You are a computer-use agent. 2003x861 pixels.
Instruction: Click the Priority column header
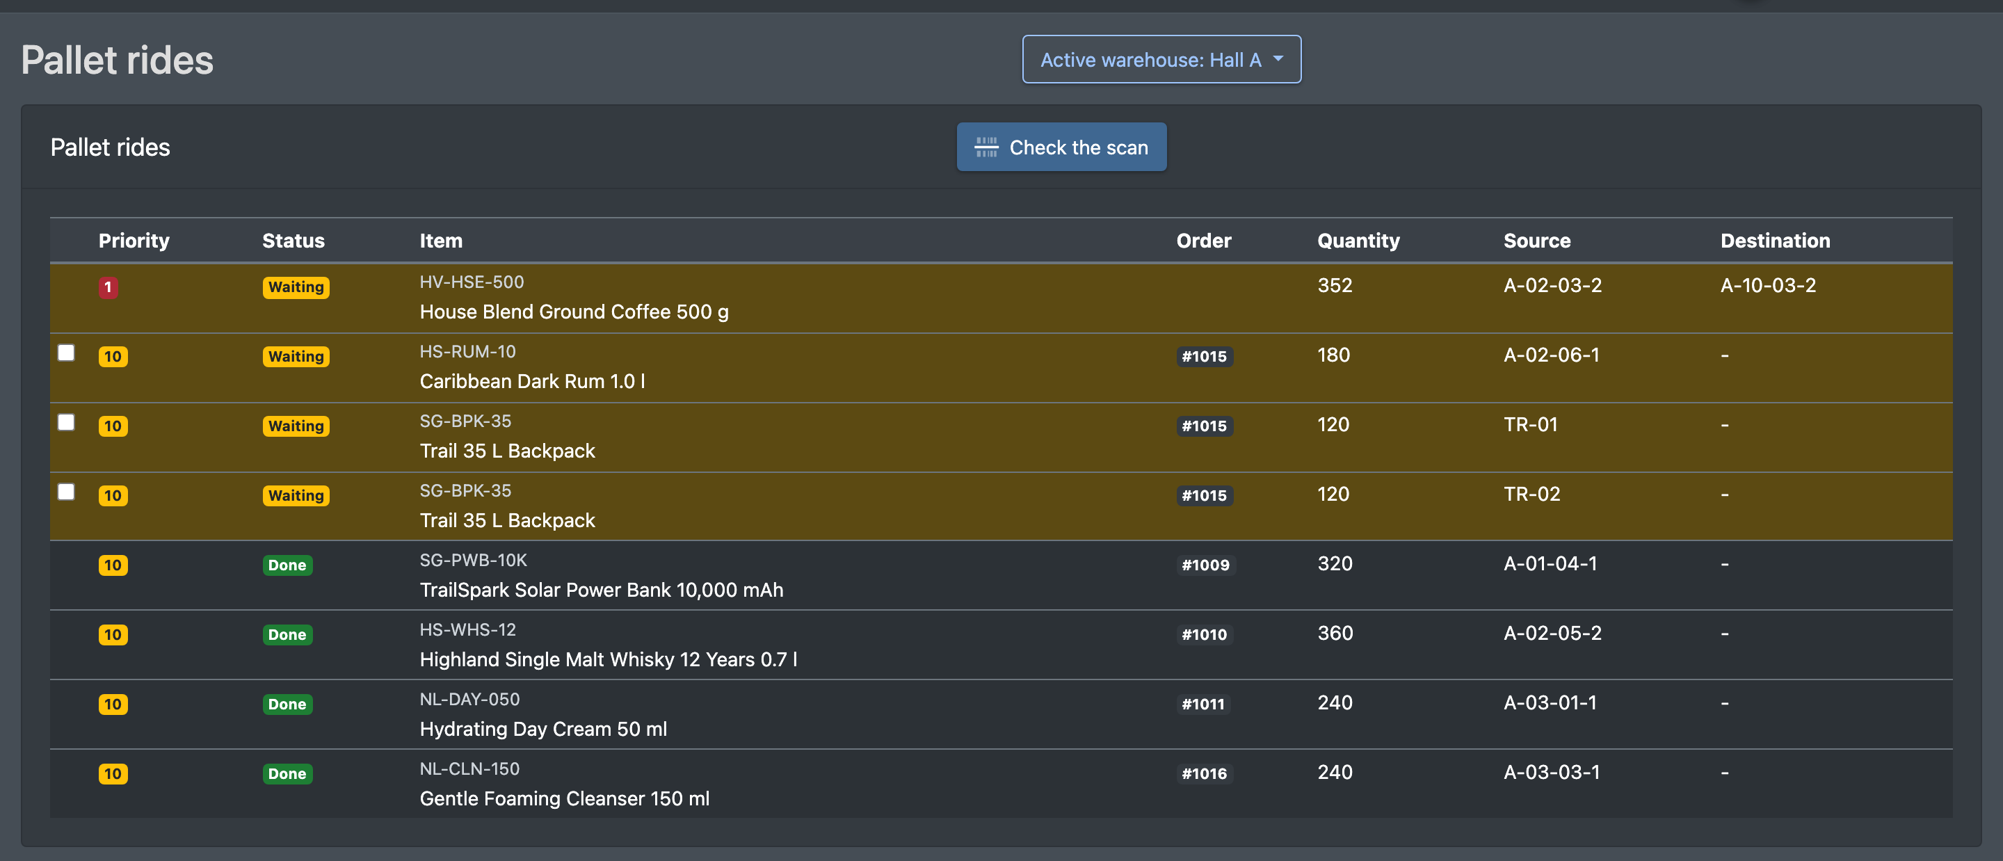click(x=134, y=241)
